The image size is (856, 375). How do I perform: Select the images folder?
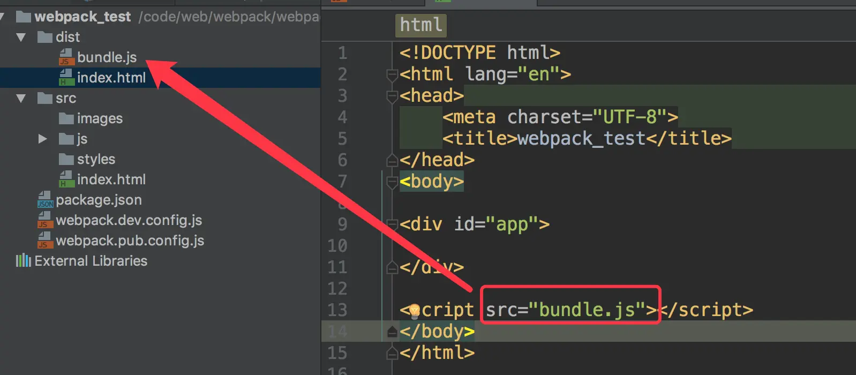[100, 118]
